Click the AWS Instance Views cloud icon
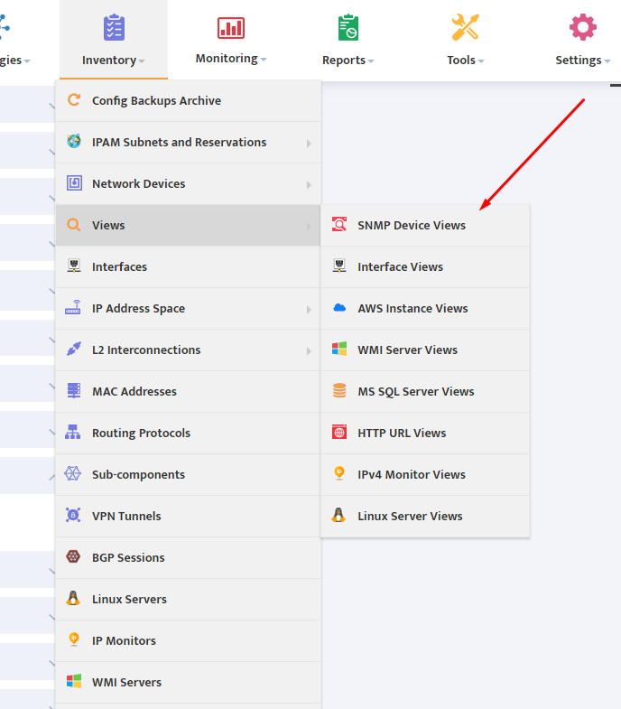 click(x=339, y=307)
